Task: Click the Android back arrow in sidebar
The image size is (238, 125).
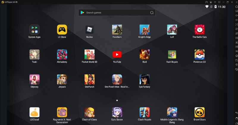Action: tap(237, 113)
